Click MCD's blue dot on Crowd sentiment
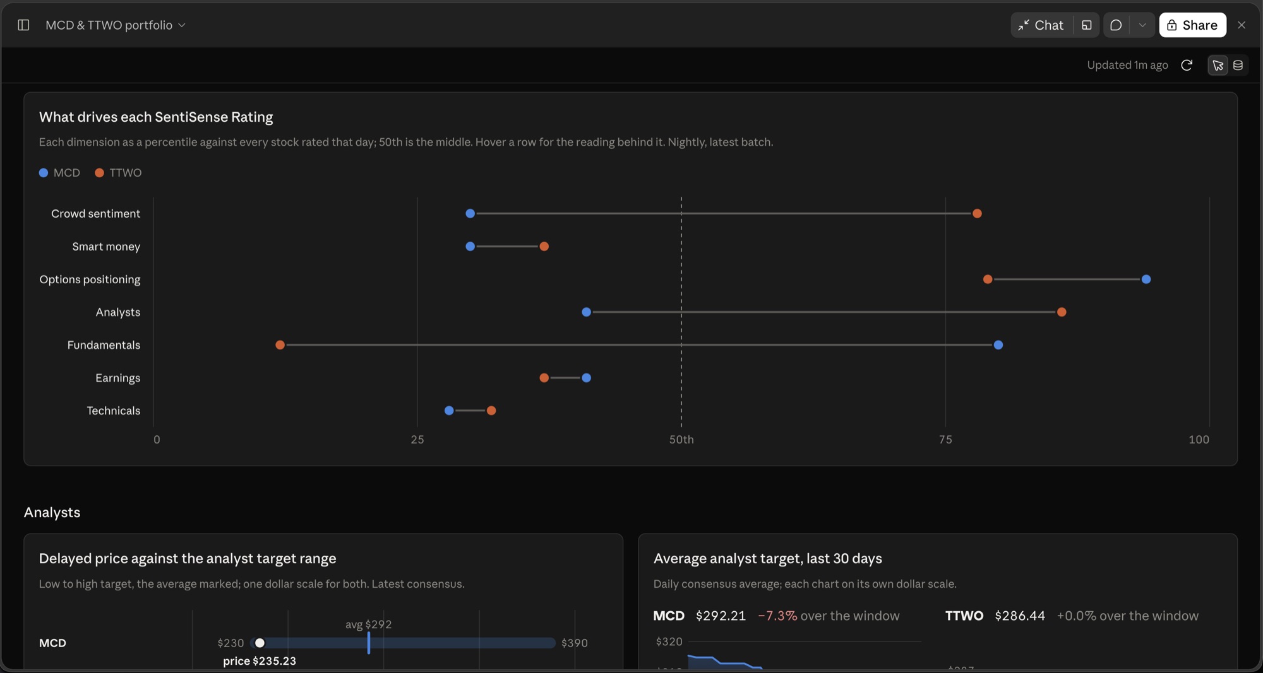This screenshot has height=673, width=1263. pos(470,214)
